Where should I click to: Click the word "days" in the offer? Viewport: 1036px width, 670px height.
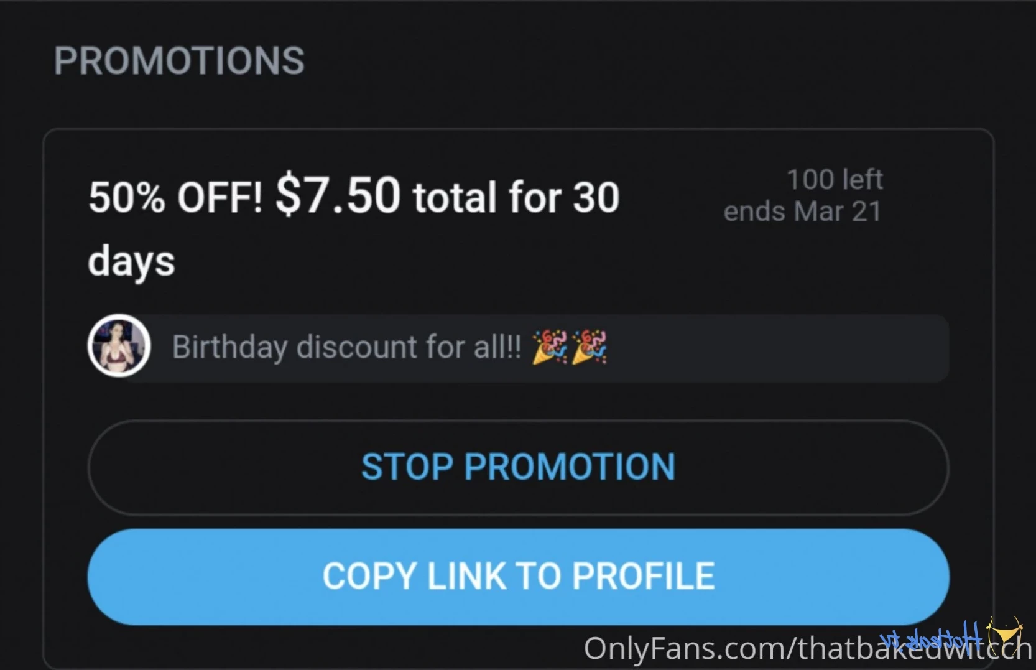131,262
